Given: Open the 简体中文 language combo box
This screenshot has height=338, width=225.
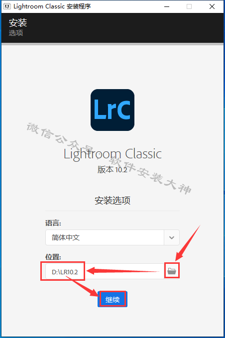Looking at the screenshot, I should click(x=112, y=237).
